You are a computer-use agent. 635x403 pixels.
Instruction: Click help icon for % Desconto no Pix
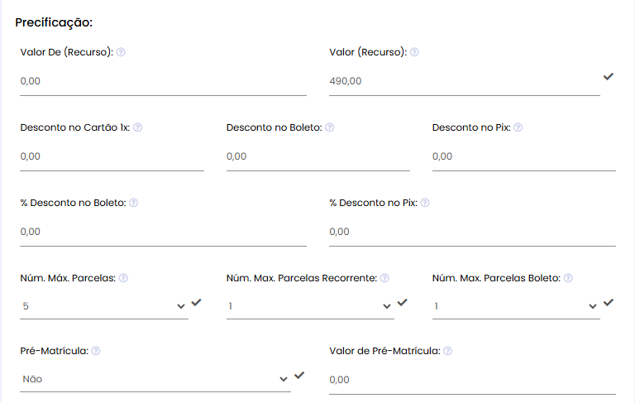[425, 203]
